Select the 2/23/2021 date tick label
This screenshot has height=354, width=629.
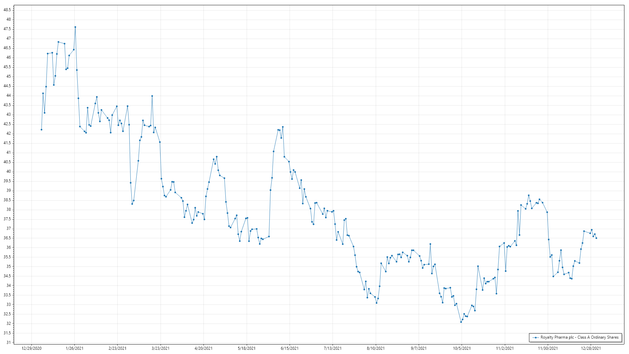117,348
